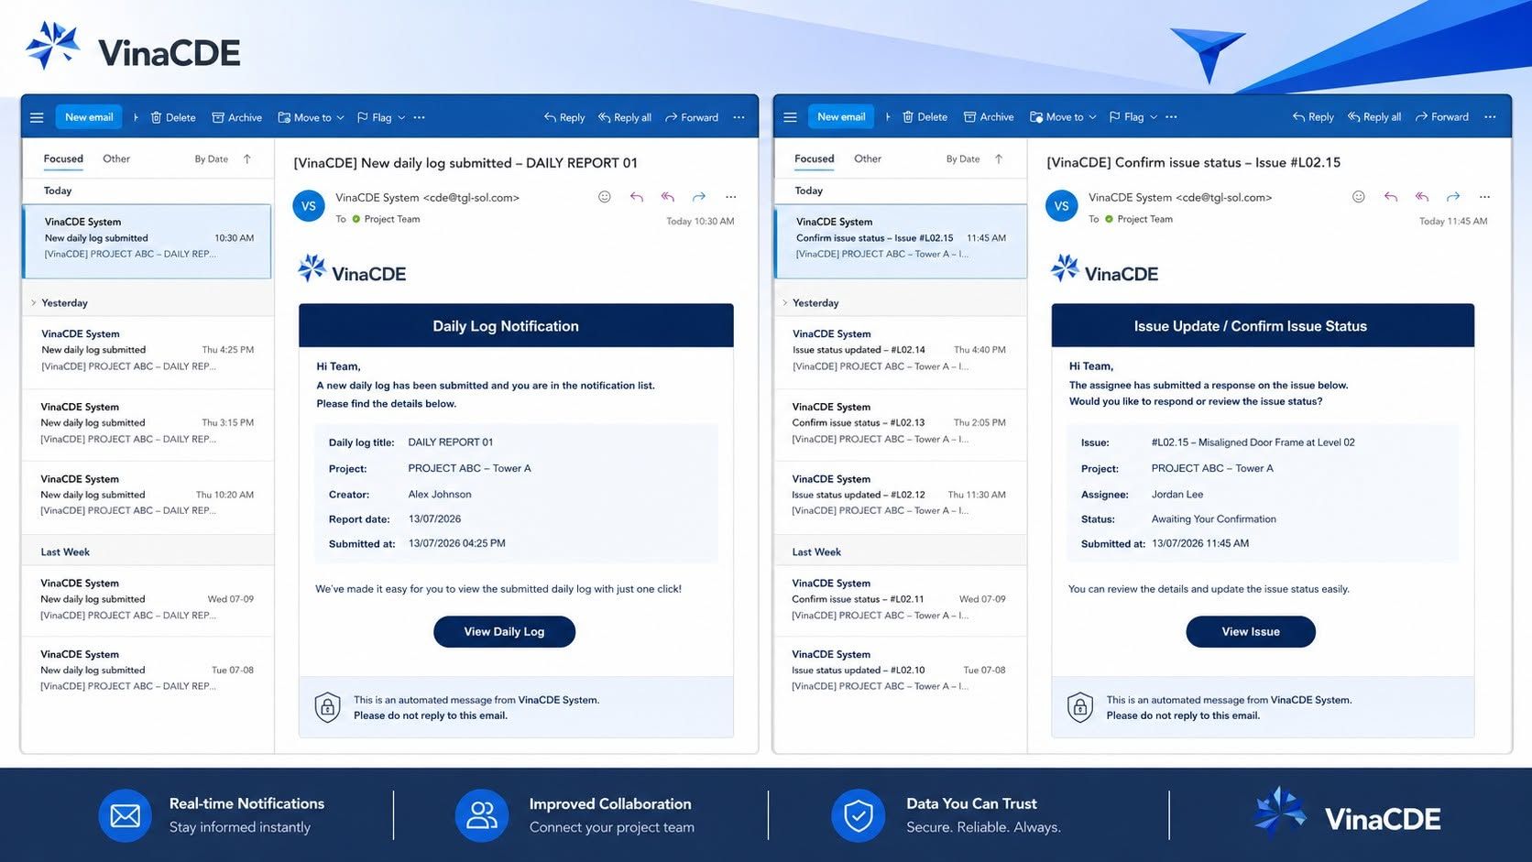The width and height of the screenshot is (1532, 862).
Task: Click Real-time Notifications envelope icon
Action: [126, 815]
